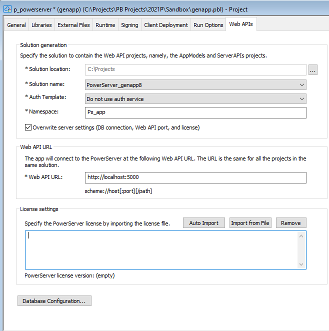
Task: Open the External Files tab
Action: click(73, 25)
